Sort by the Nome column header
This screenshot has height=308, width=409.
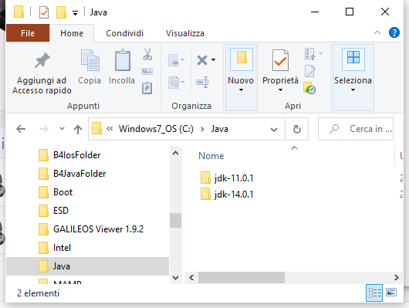(x=211, y=156)
